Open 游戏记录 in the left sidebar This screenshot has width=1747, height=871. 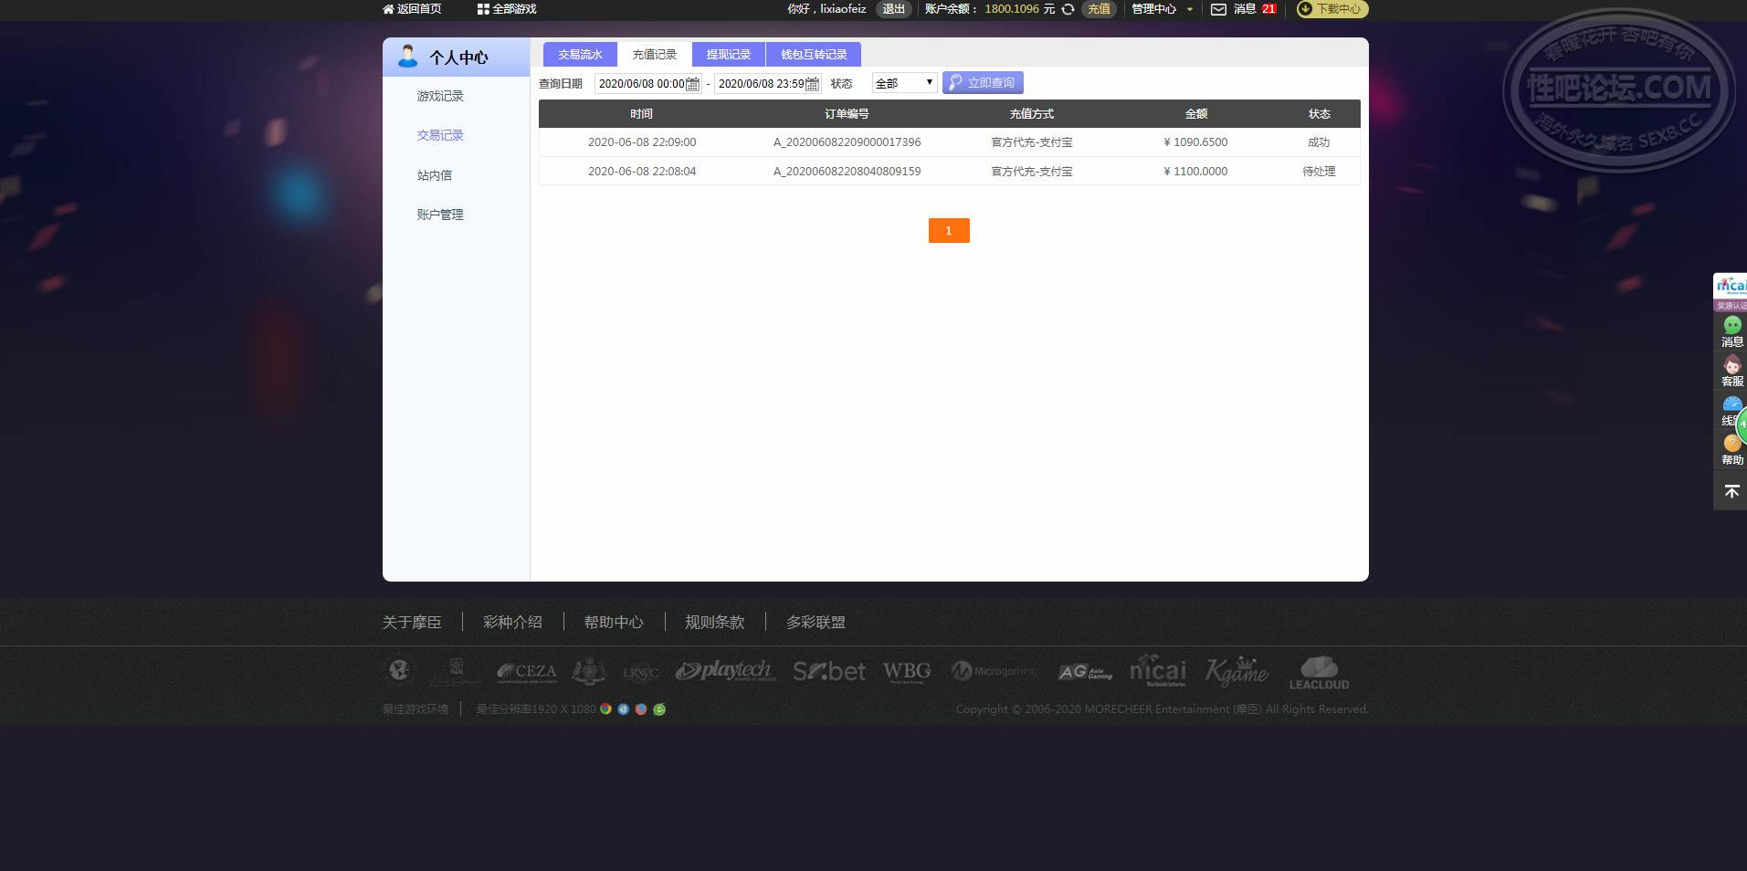pyautogui.click(x=440, y=96)
